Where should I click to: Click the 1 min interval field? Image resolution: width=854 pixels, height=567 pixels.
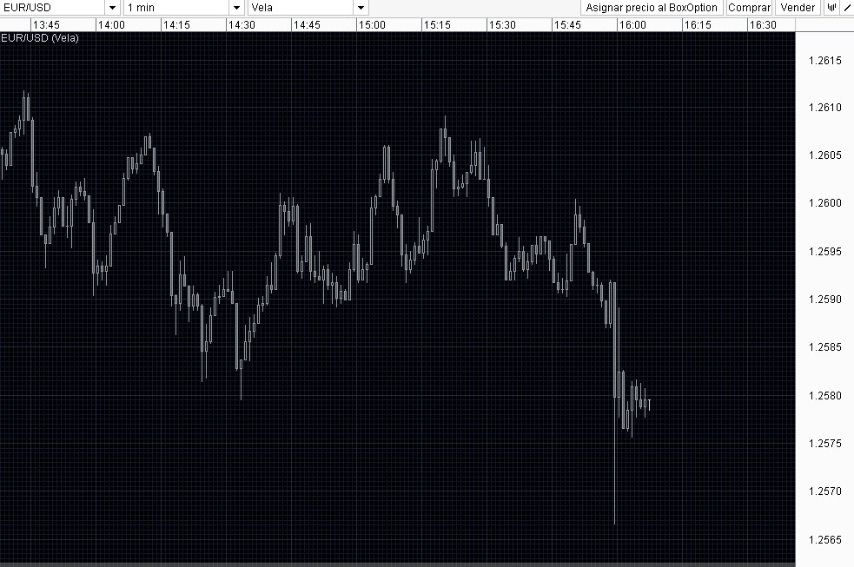[176, 8]
